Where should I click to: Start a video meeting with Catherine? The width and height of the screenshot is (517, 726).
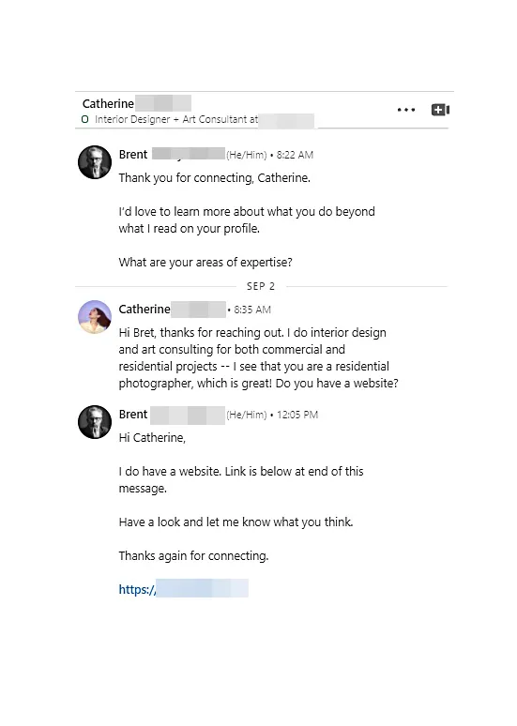coord(440,110)
